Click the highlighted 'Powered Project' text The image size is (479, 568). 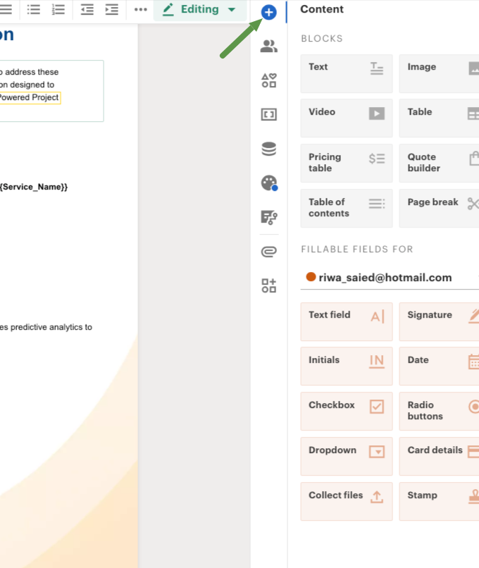pos(30,97)
